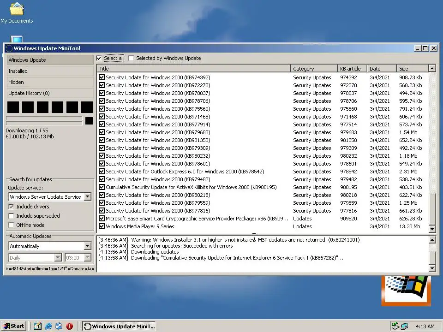The height and width of the screenshot is (332, 443).
Task: Uncheck the Smart Card Cryptographic Provider checkbox
Action: pyautogui.click(x=102, y=218)
